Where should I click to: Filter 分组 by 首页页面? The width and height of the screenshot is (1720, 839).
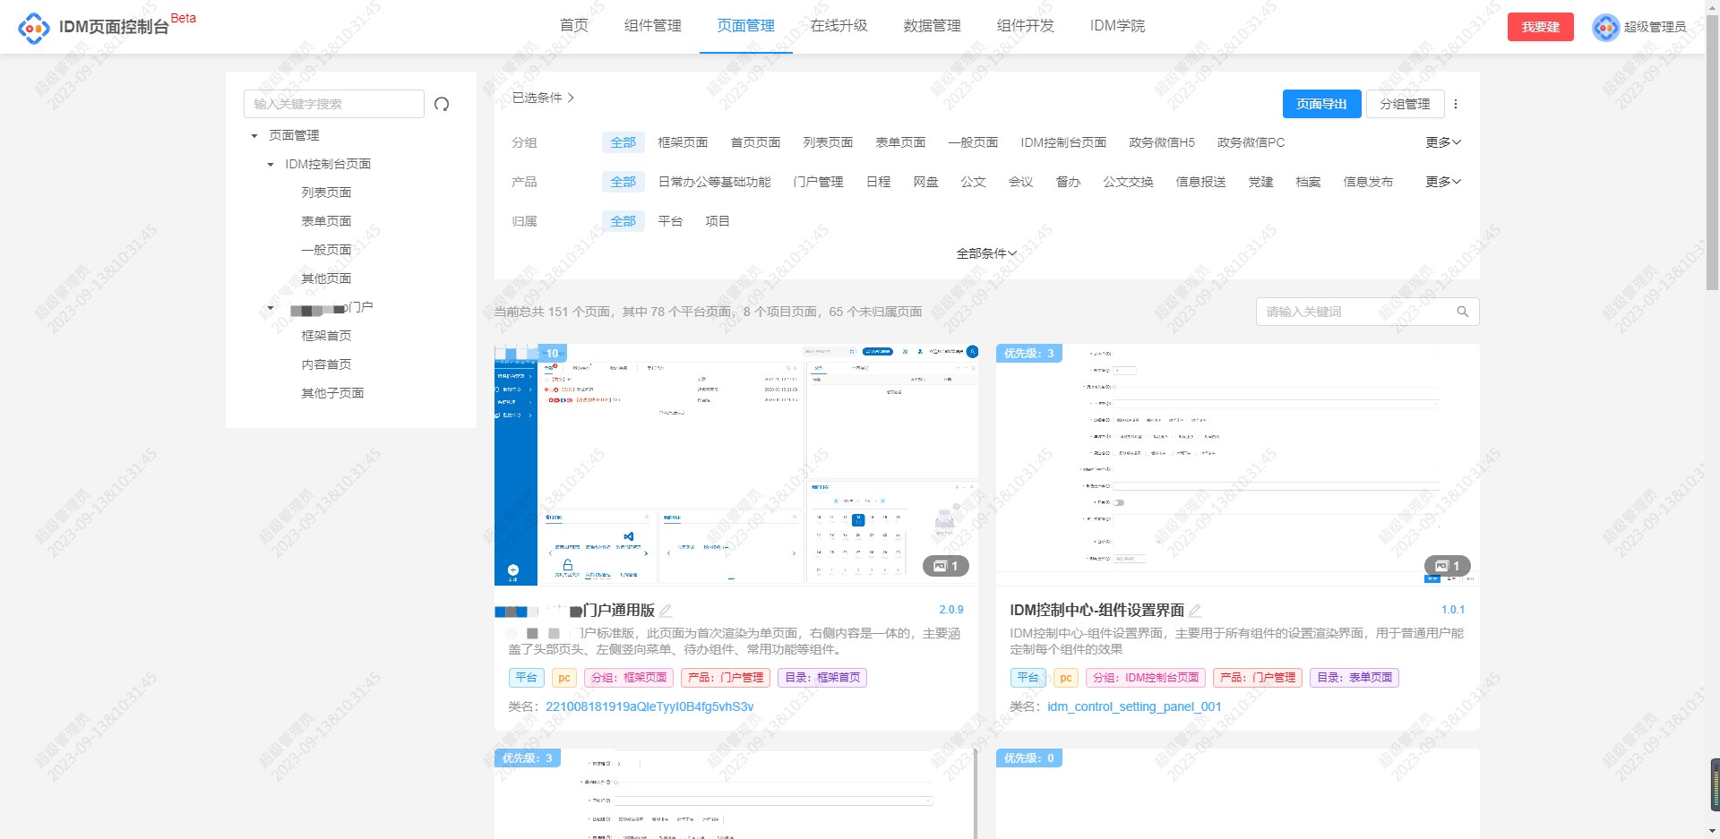click(x=755, y=142)
